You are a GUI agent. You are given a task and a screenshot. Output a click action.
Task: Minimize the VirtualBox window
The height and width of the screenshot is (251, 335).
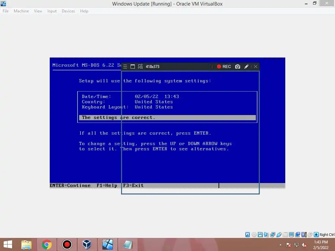[306, 4]
